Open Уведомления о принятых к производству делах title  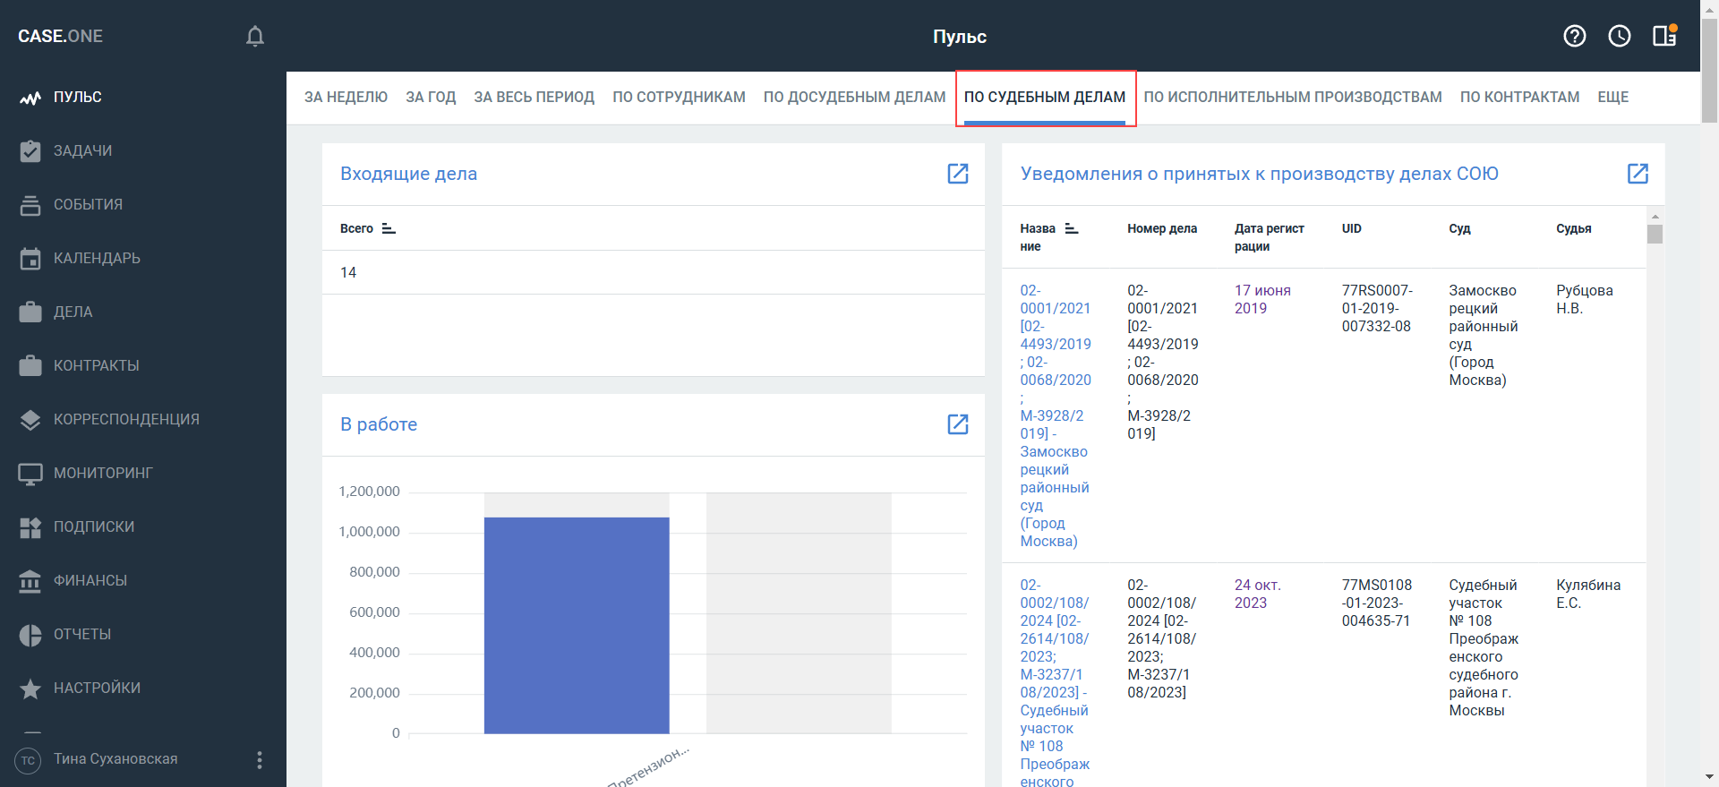point(1260,174)
